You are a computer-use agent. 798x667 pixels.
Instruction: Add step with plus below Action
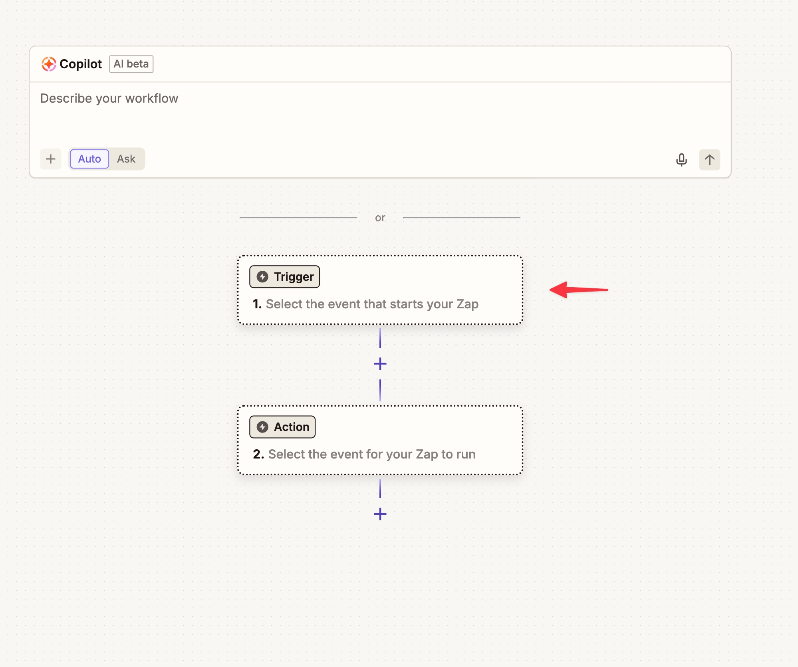point(380,514)
